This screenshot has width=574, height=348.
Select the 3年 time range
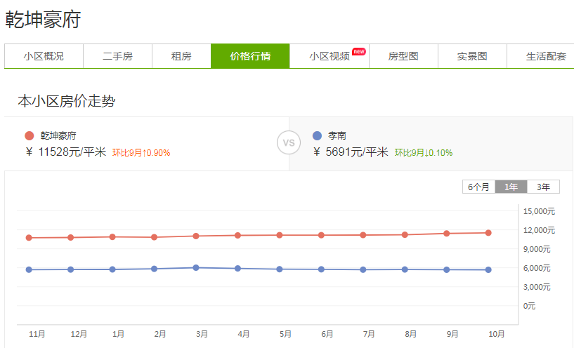(543, 187)
